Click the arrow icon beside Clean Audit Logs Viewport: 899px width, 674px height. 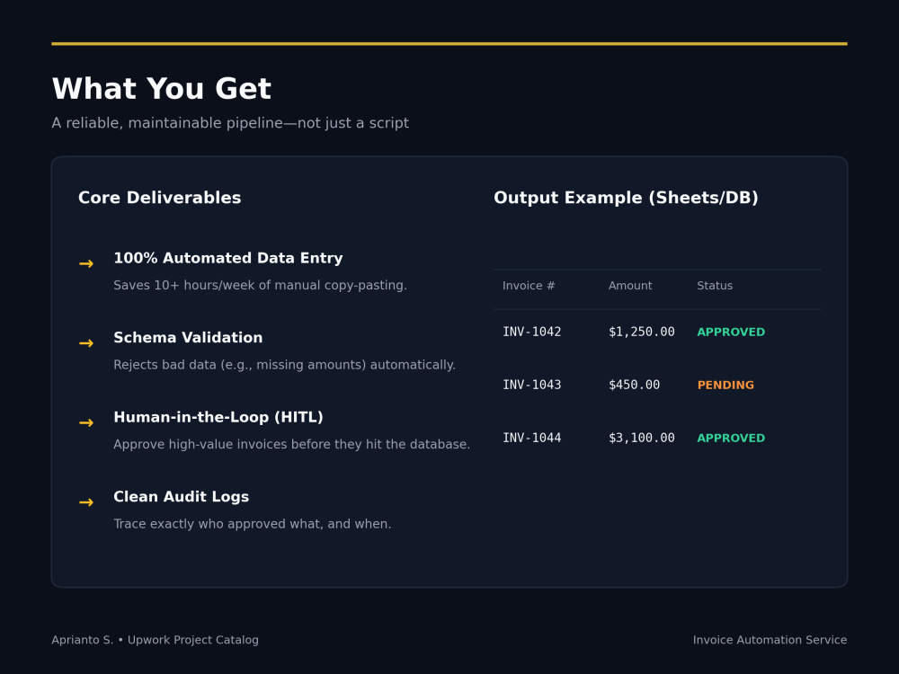86,502
